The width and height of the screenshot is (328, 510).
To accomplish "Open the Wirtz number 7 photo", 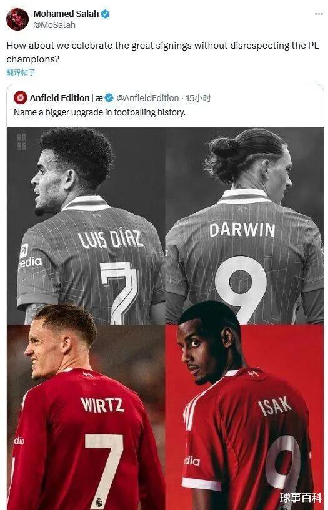I will click(86, 417).
